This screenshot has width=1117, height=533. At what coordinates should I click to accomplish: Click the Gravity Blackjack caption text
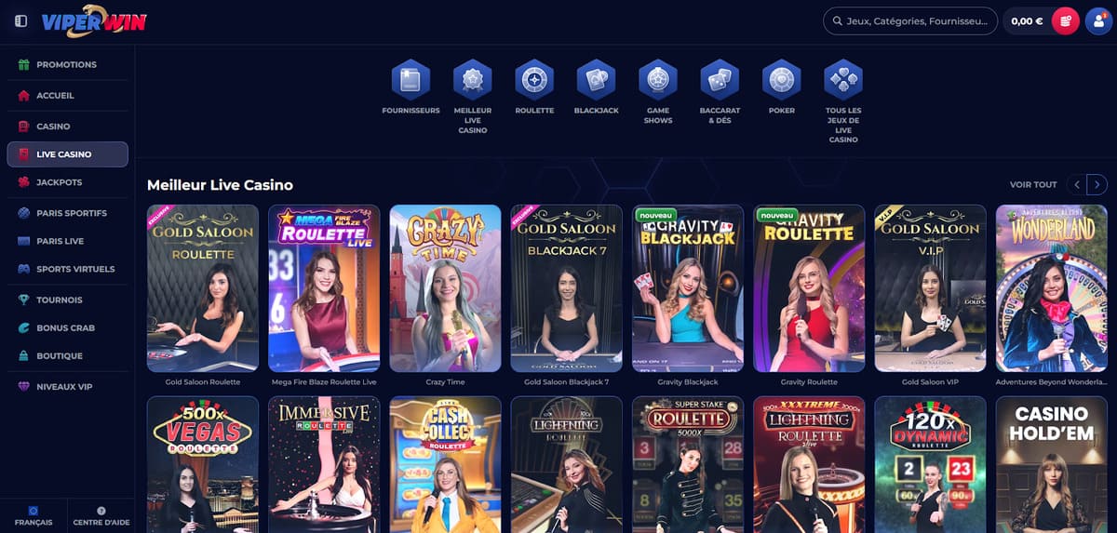point(688,382)
